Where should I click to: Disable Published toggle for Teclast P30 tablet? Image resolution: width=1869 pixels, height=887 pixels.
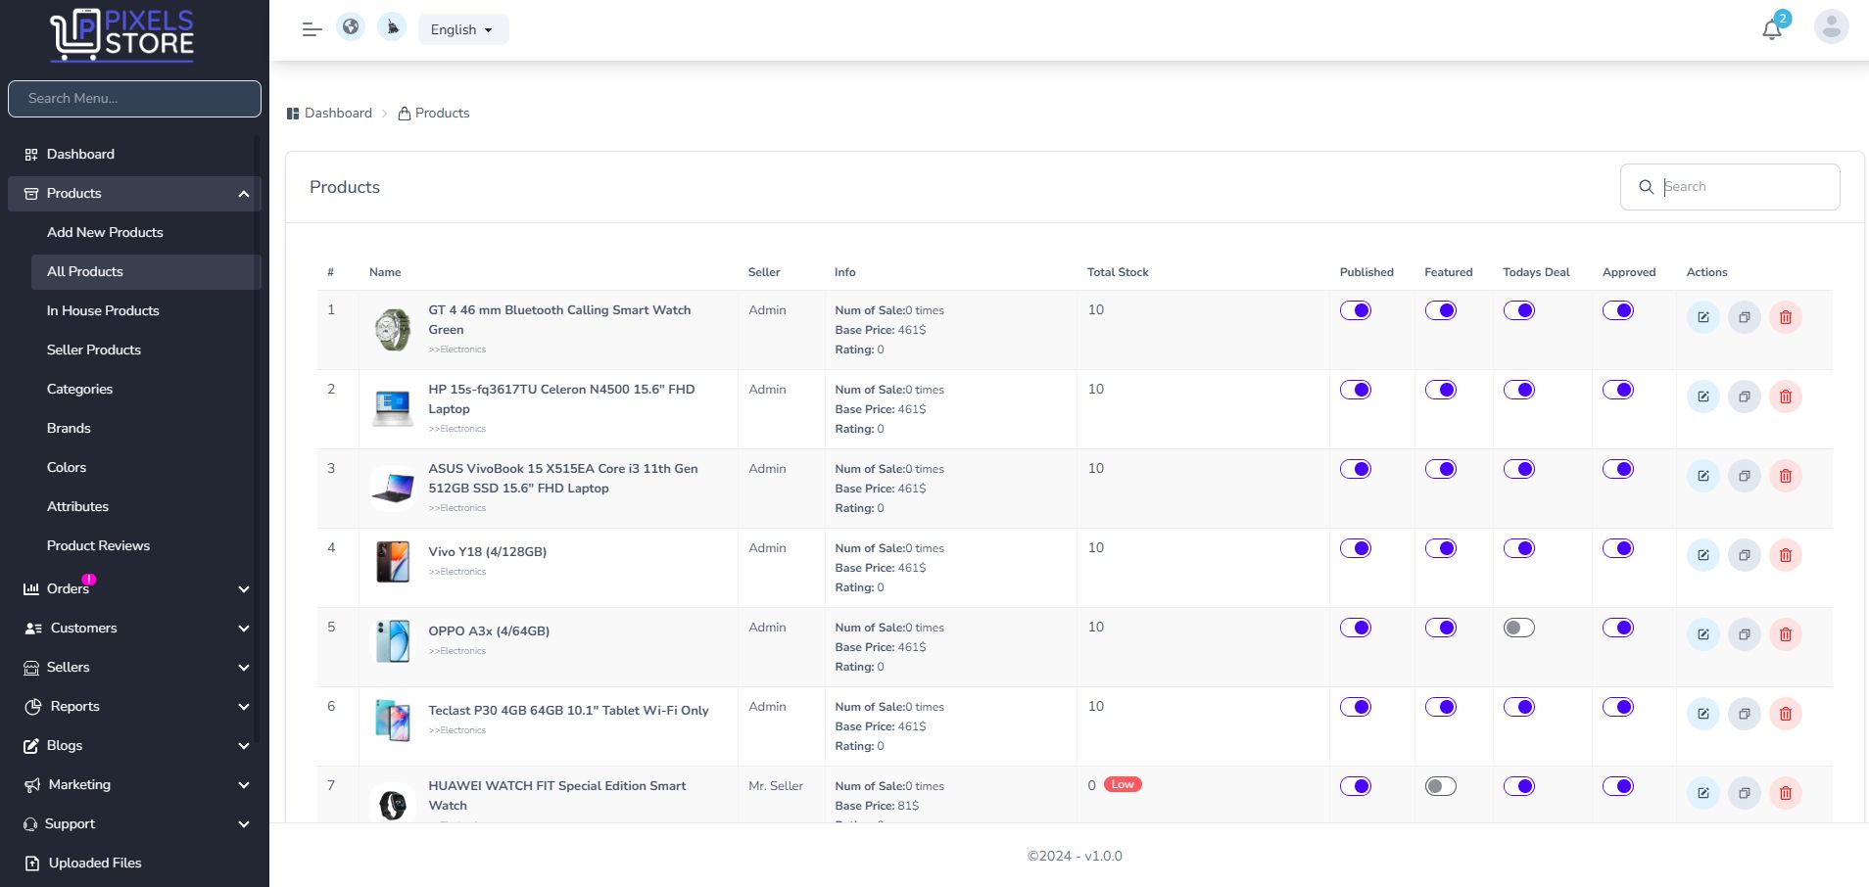(1355, 707)
